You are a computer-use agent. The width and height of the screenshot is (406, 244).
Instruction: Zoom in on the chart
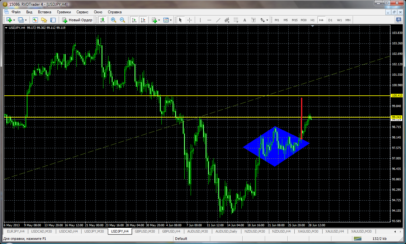113,20
